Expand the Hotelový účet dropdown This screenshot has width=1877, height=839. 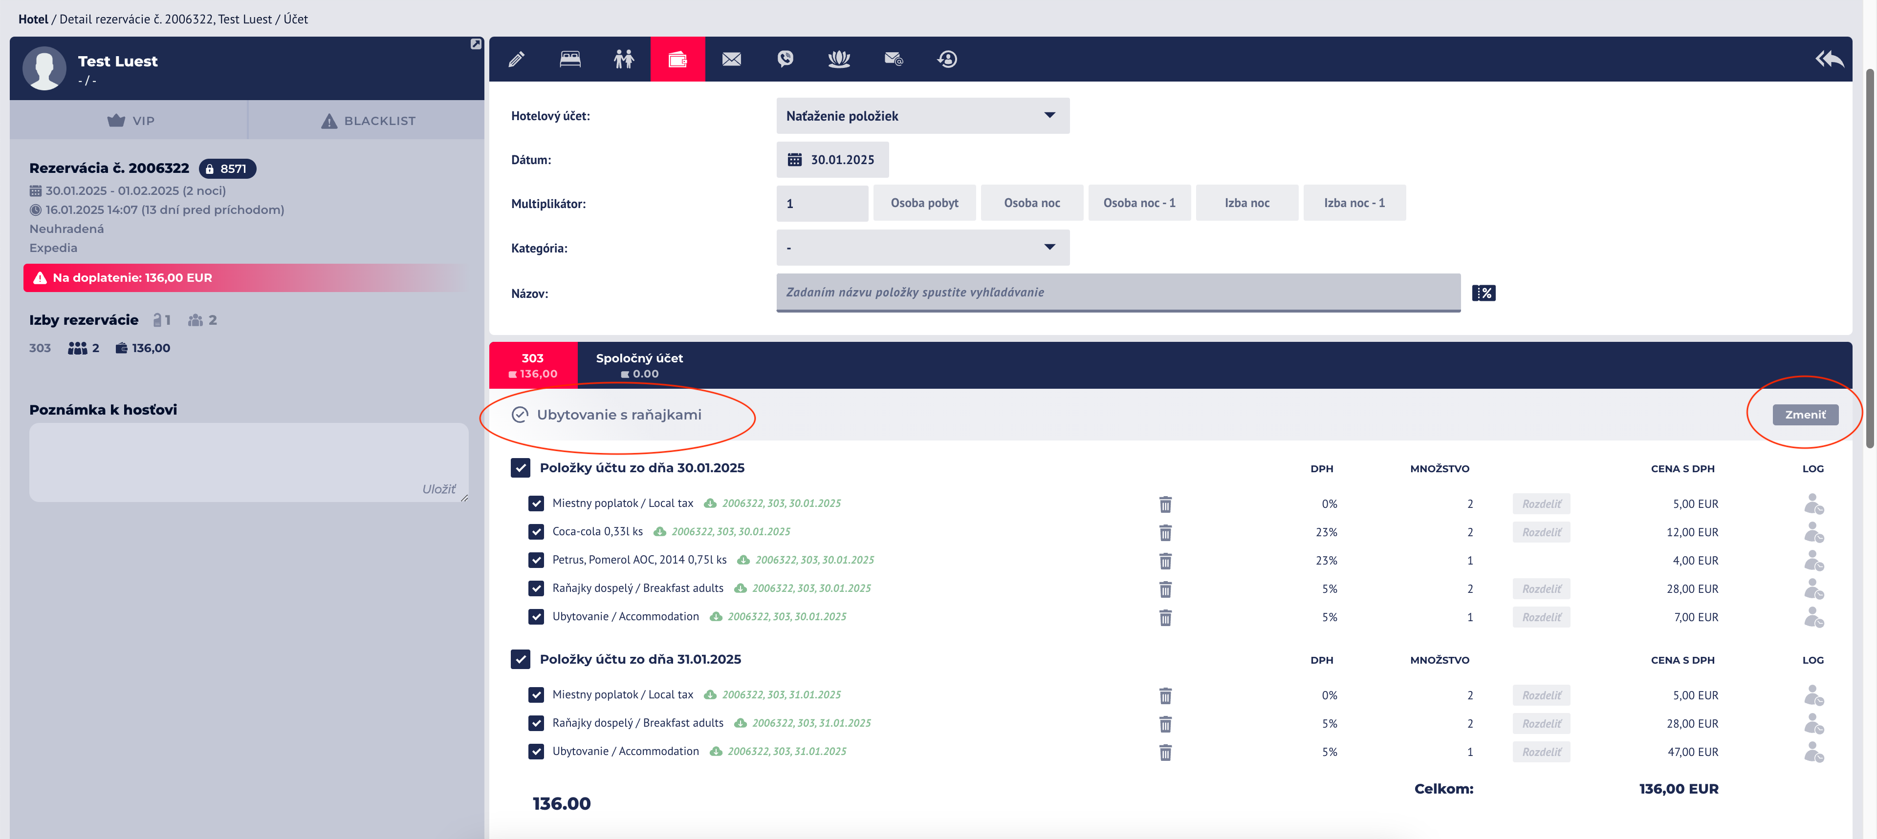point(922,116)
